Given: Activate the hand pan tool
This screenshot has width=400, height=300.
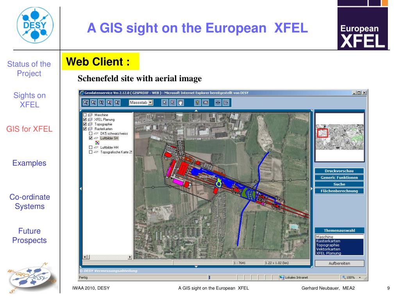Looking at the screenshot, I should point(180,103).
